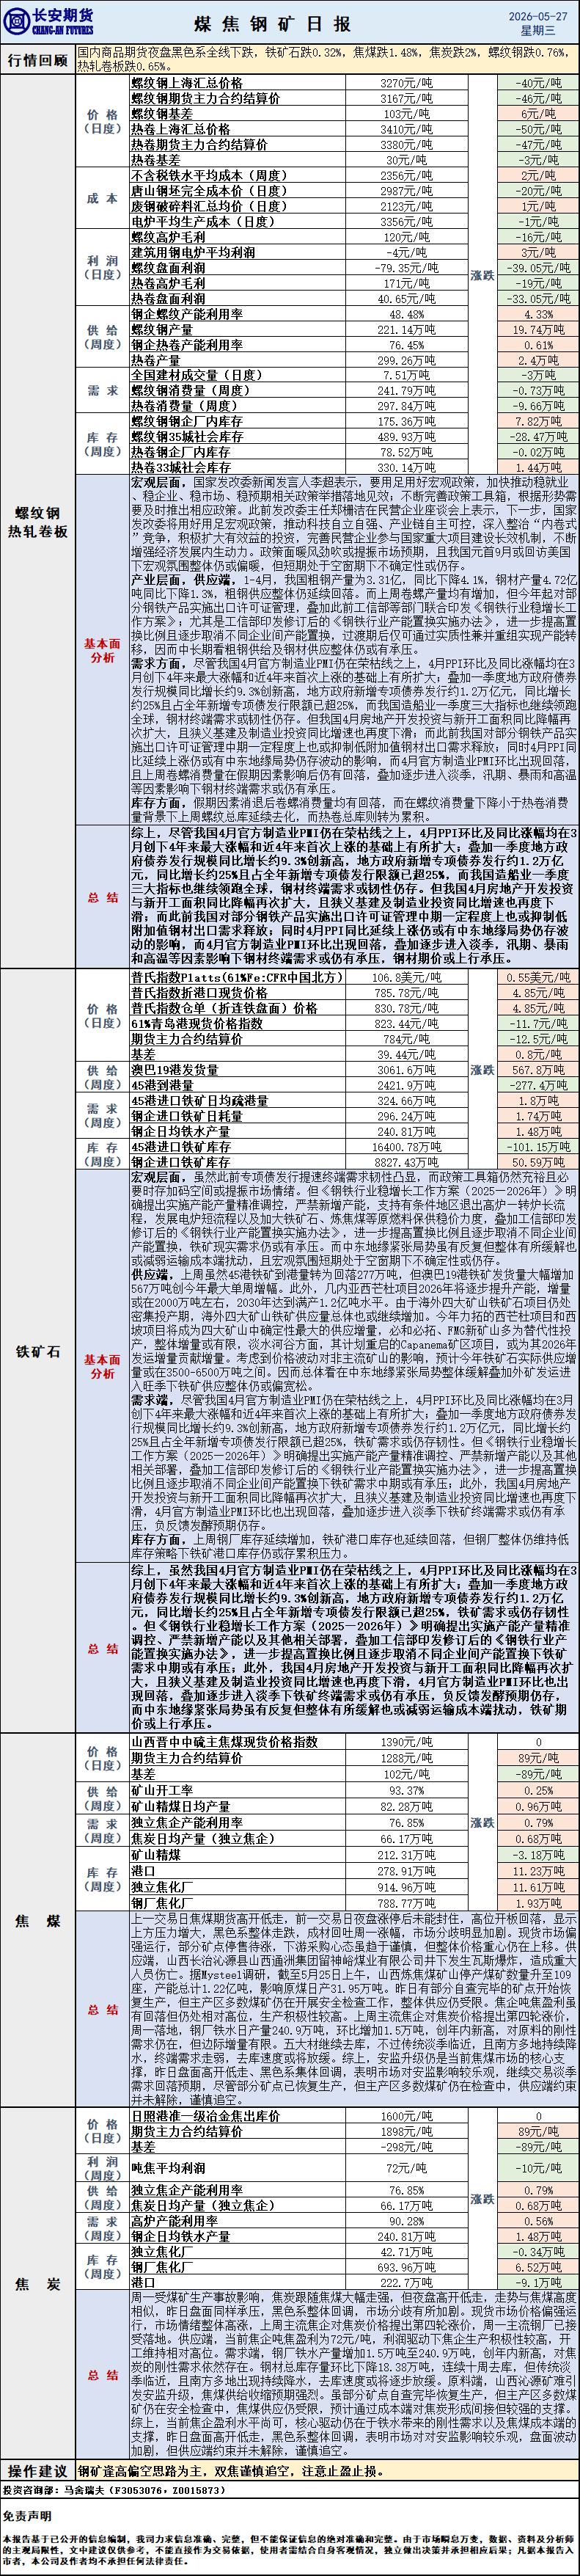This screenshot has width=580, height=2576.
Task: Click the row label 螺纹钢期货主力合约结算价
Action: pos(206,98)
